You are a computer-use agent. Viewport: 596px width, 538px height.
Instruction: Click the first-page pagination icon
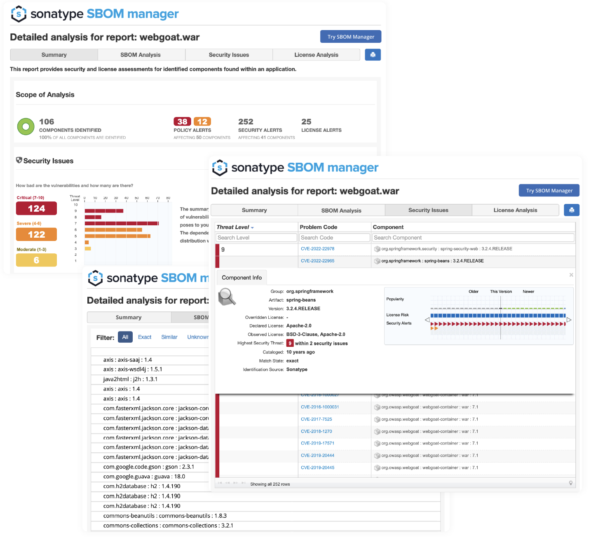[220, 483]
